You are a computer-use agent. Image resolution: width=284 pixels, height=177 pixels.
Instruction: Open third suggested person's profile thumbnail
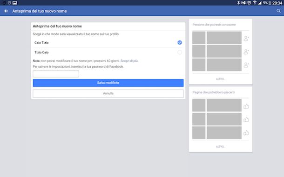click(x=199, y=65)
